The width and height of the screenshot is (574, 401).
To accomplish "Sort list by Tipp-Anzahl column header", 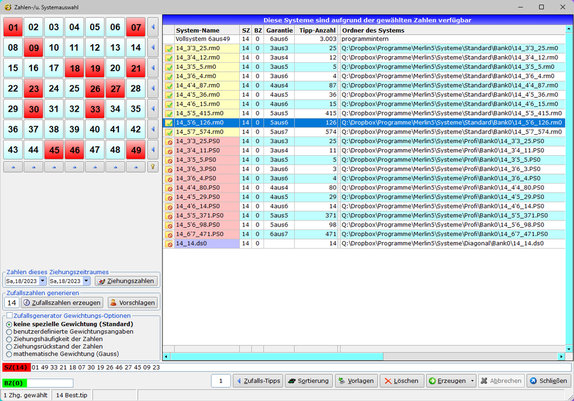I will coord(317,30).
